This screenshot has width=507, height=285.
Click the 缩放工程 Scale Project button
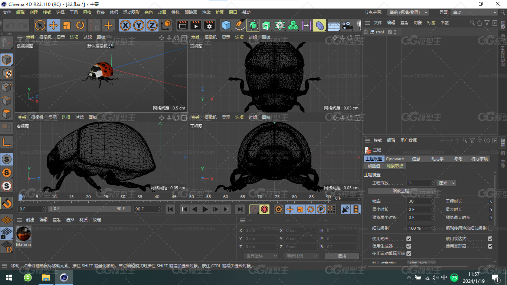tap(402, 191)
